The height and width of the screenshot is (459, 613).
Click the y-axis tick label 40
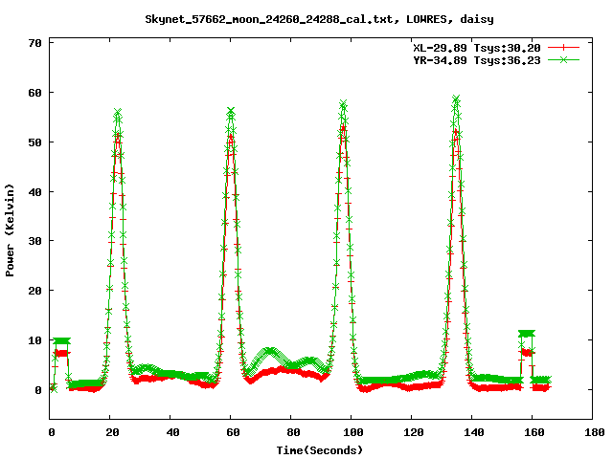coord(34,192)
